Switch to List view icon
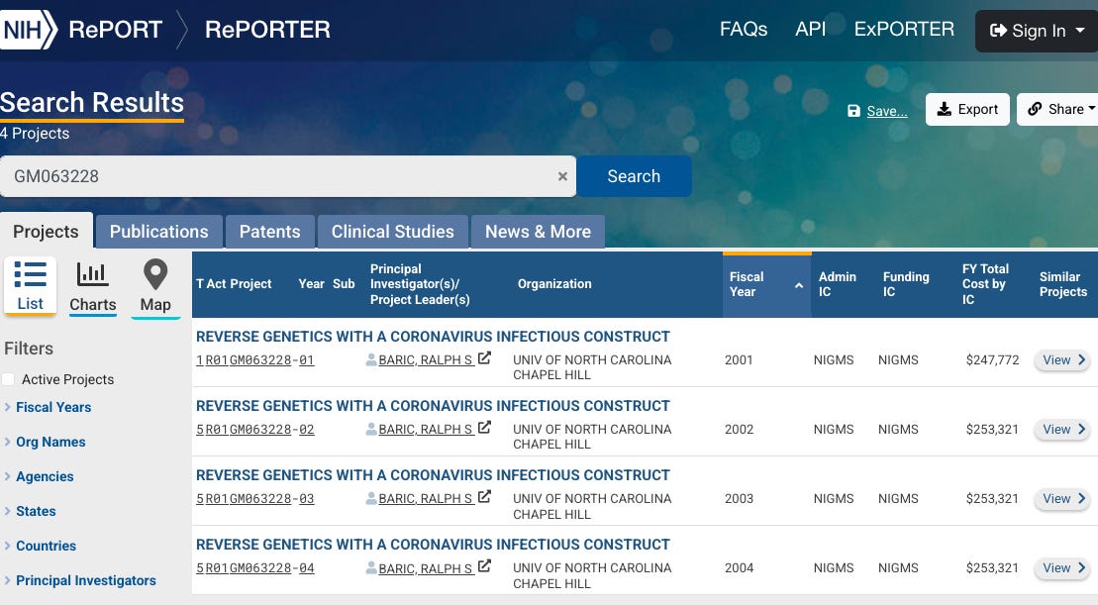Image resolution: width=1098 pixels, height=605 pixels. 30,275
